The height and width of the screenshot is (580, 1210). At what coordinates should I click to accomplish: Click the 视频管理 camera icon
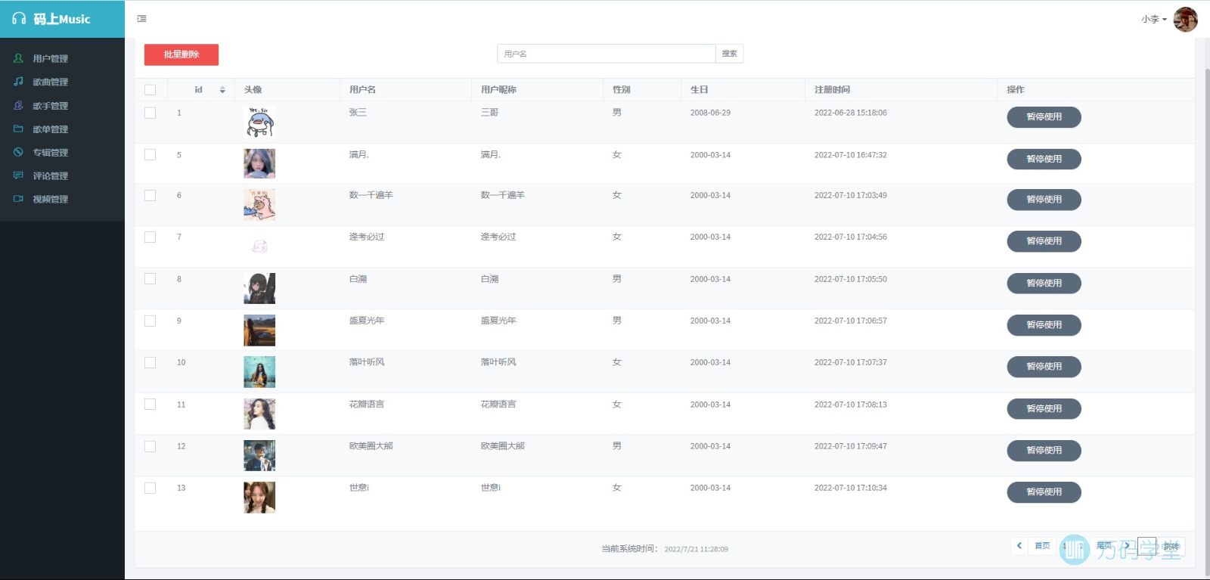[18, 199]
